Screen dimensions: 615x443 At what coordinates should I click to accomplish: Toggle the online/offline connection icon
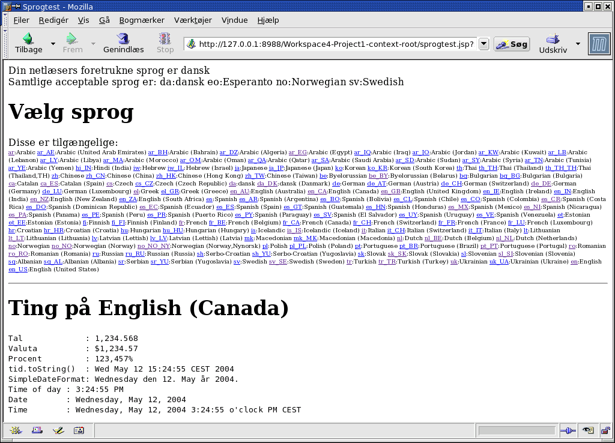(568, 430)
